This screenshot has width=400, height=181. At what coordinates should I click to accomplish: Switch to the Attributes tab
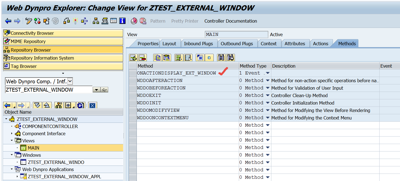pyautogui.click(x=295, y=44)
